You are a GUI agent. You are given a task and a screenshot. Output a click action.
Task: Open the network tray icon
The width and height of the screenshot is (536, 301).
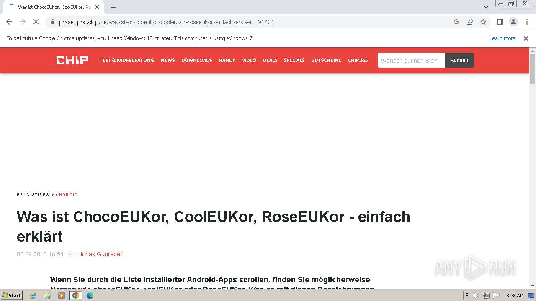pyautogui.click(x=486, y=296)
